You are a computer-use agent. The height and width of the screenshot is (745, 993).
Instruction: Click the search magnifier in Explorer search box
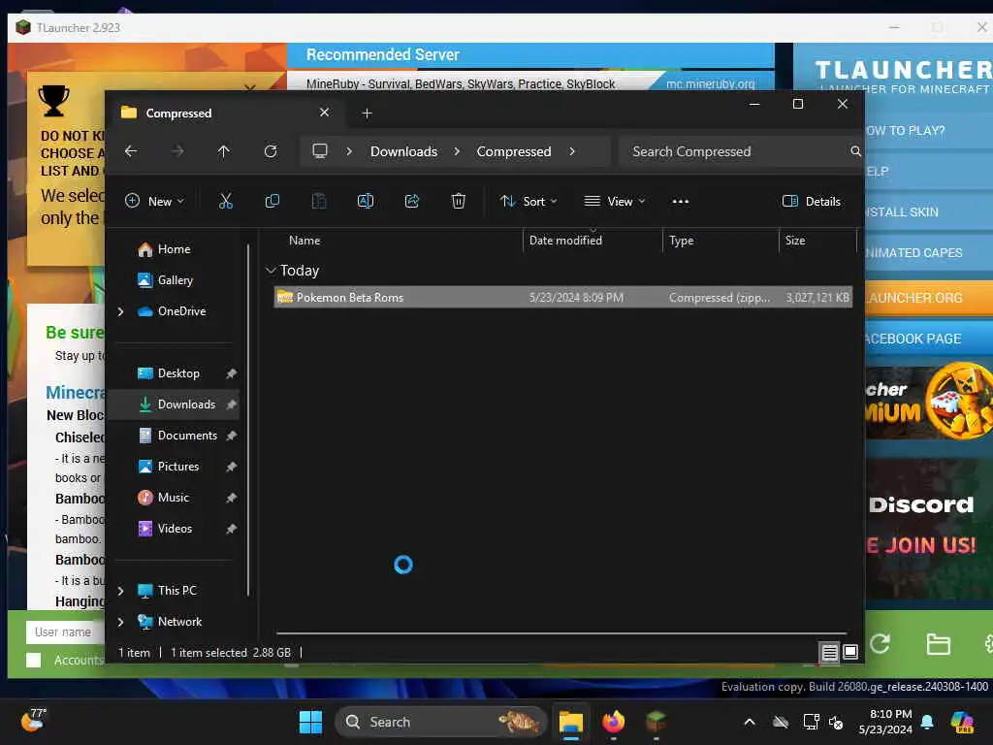(x=855, y=151)
